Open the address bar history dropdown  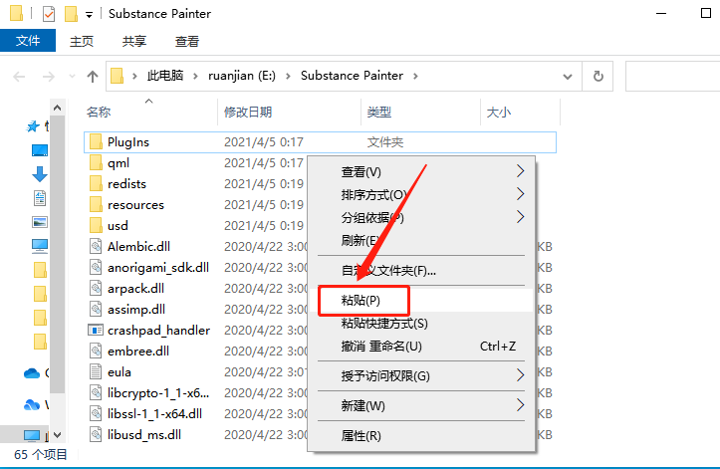568,77
